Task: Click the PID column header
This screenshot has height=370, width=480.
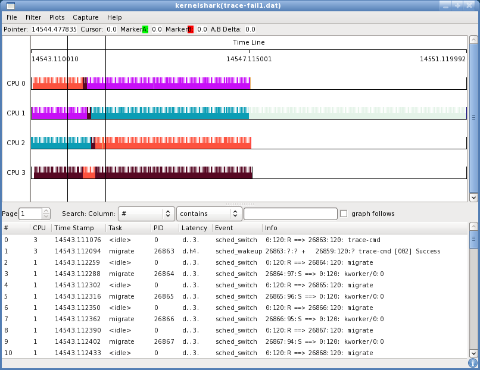Action: click(158, 228)
